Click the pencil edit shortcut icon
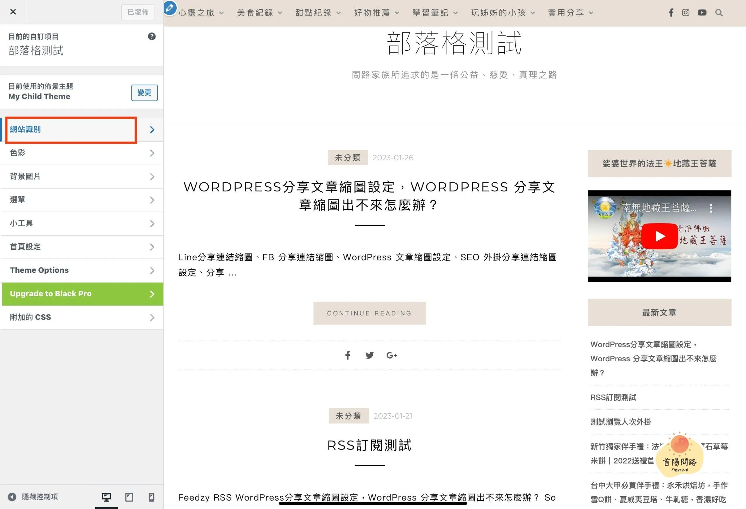The image size is (746, 509). point(170,8)
